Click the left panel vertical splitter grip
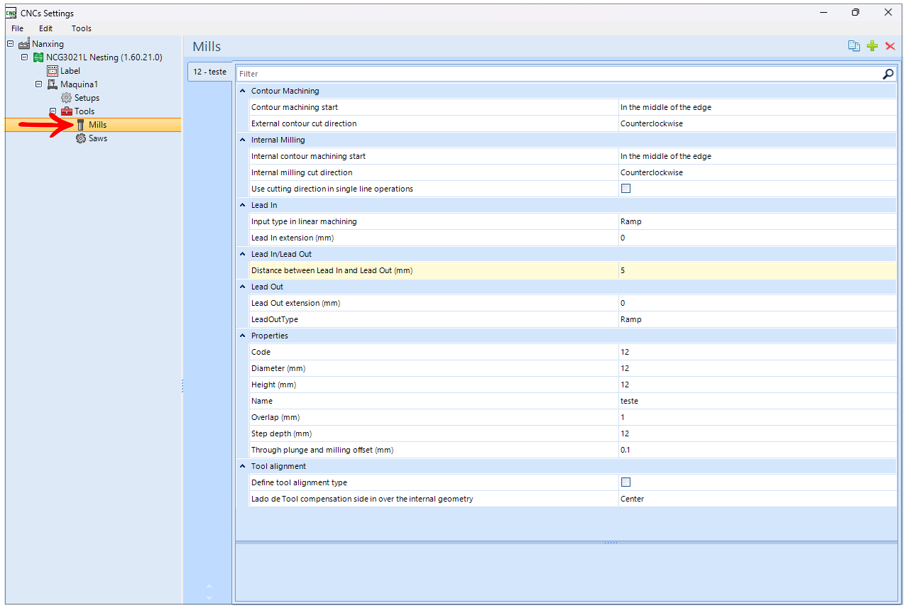Viewport: 908px width, 608px height. pos(183,386)
